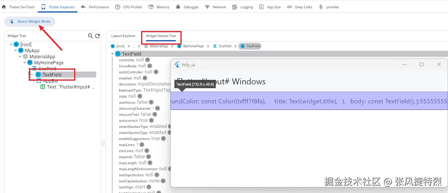The width and height of the screenshot is (448, 193).
Task: Click default badge next to autofocus
Action: point(151,102)
